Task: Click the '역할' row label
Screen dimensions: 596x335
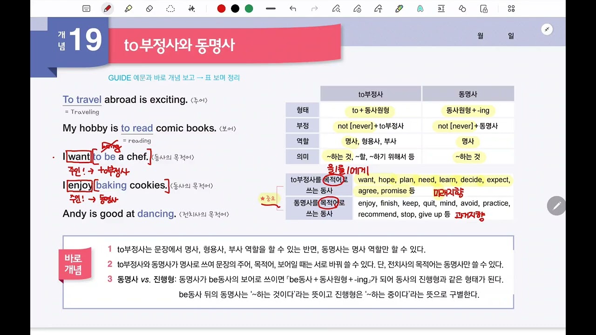Action: coord(303,141)
